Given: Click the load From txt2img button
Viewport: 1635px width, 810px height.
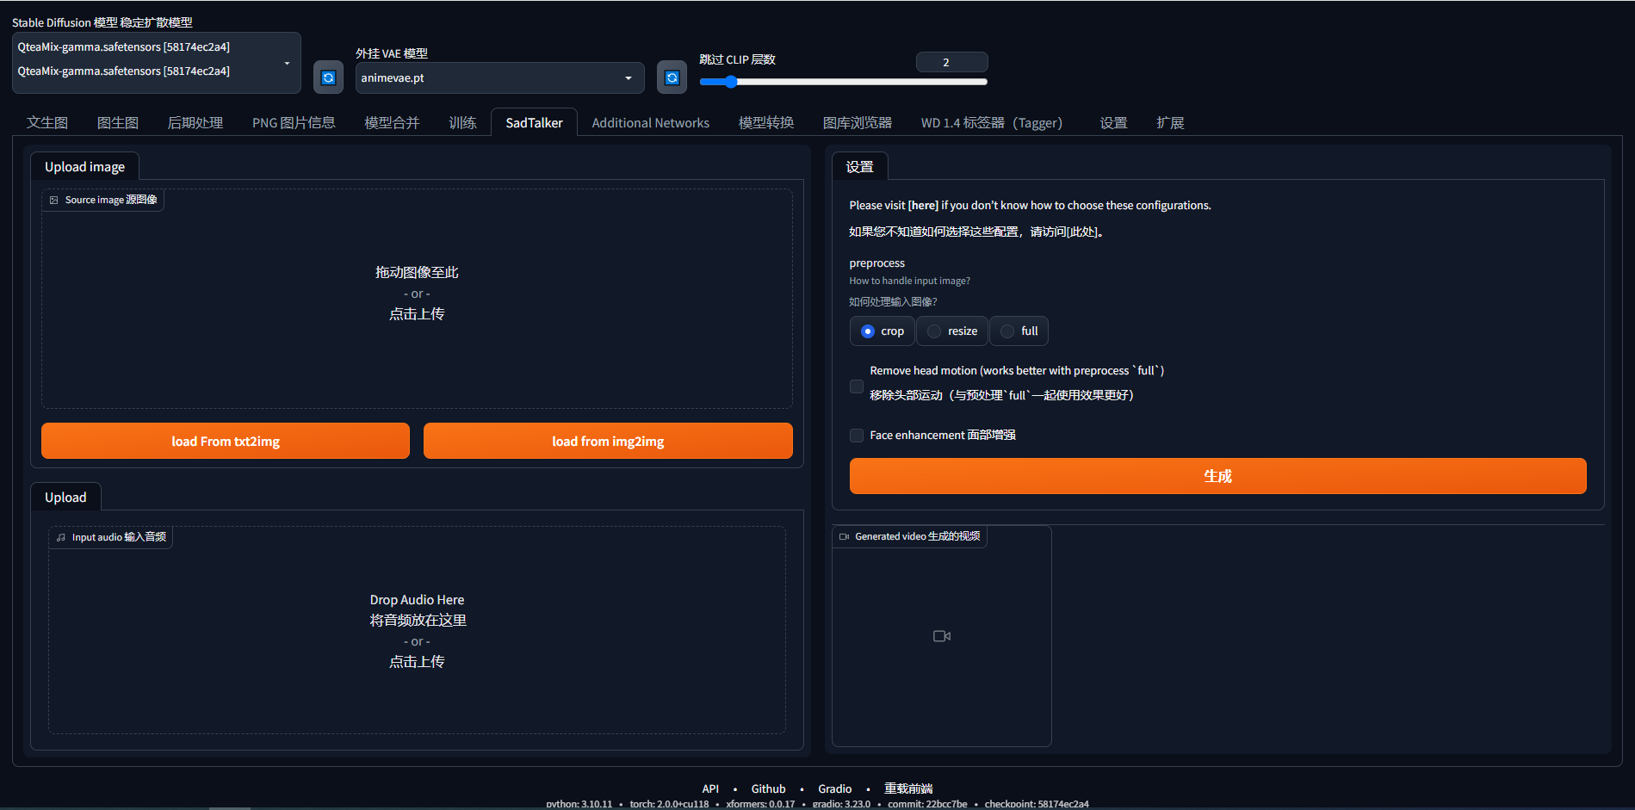Looking at the screenshot, I should 225,441.
